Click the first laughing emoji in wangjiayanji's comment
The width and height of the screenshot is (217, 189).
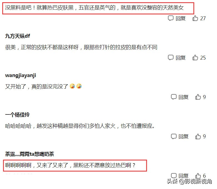click(72, 86)
